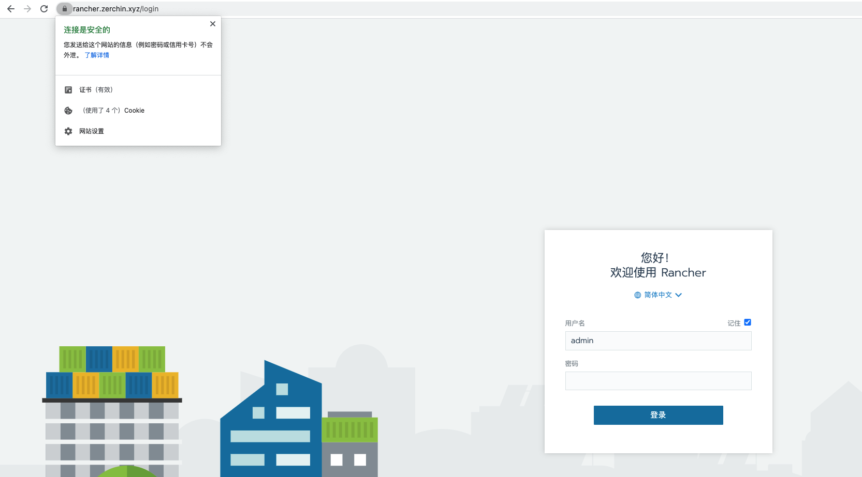Click the browser forward arrow
The image size is (862, 477).
(x=27, y=9)
